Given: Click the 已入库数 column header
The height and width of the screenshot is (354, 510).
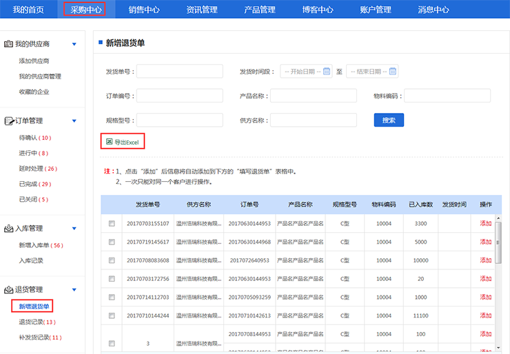Looking at the screenshot, I should point(420,205).
